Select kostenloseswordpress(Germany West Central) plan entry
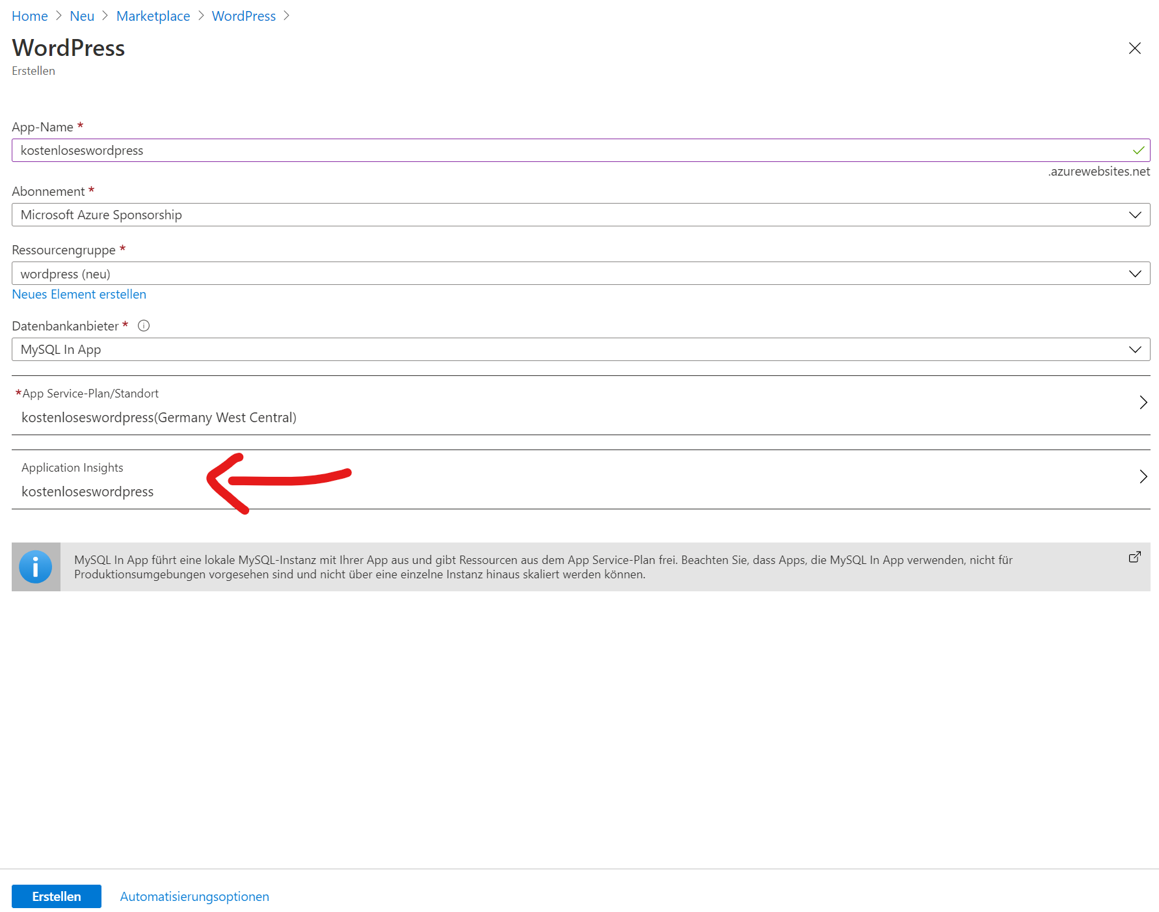 [159, 418]
